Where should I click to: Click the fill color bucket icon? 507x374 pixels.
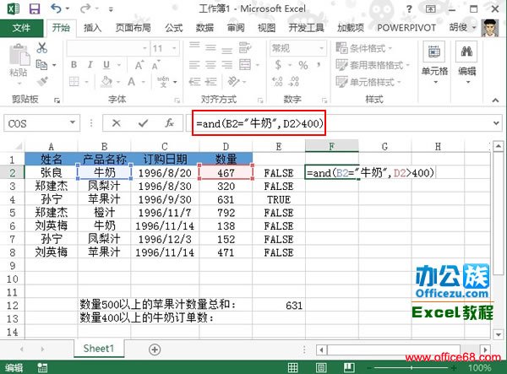point(106,82)
